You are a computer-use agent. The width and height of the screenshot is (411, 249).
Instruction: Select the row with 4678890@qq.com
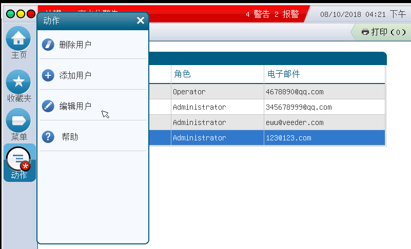[294, 92]
